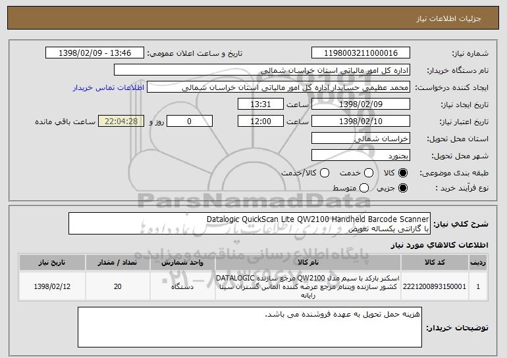Click the واحد شمارش column header
The width and height of the screenshot is (507, 358).
(x=182, y=263)
